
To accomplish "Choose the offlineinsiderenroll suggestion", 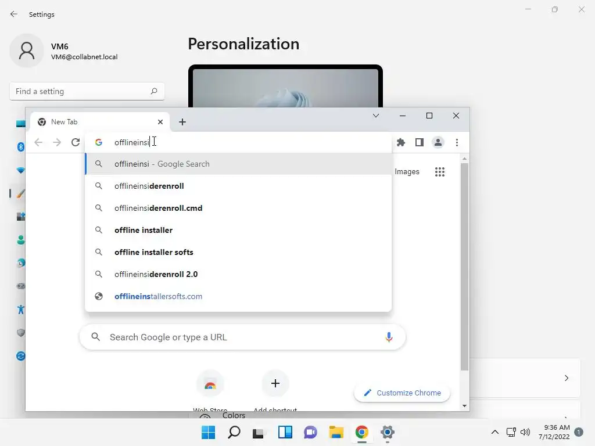I will [x=238, y=186].
